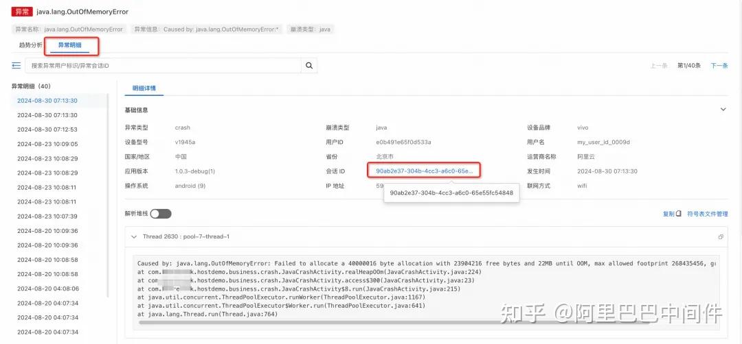The image size is (742, 344).
Task: Click user ID value e0b491e65f0d533a
Action: click(403, 142)
